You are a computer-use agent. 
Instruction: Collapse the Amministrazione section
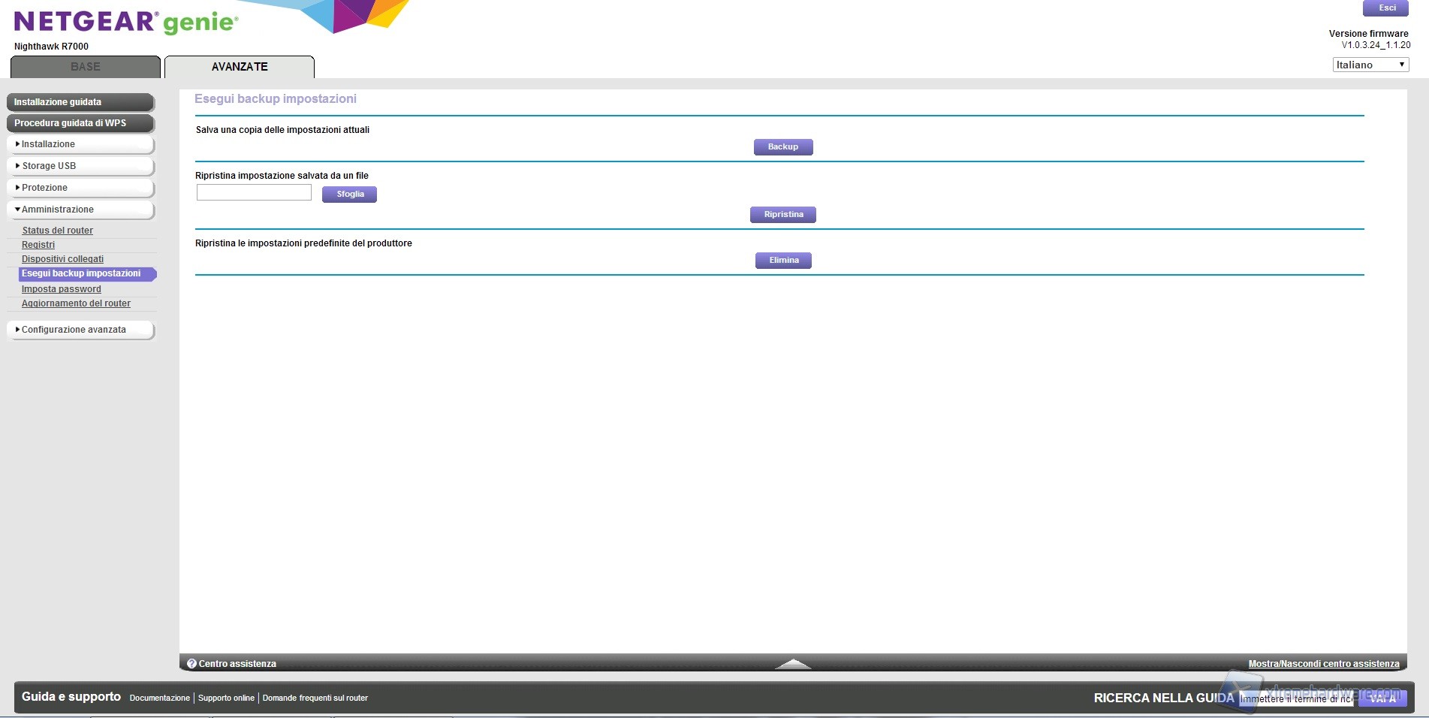tap(80, 210)
